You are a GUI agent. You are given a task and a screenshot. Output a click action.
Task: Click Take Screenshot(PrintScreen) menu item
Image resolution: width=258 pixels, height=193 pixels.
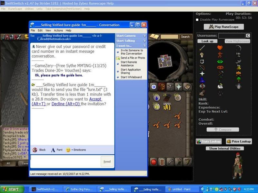click(64, 9)
